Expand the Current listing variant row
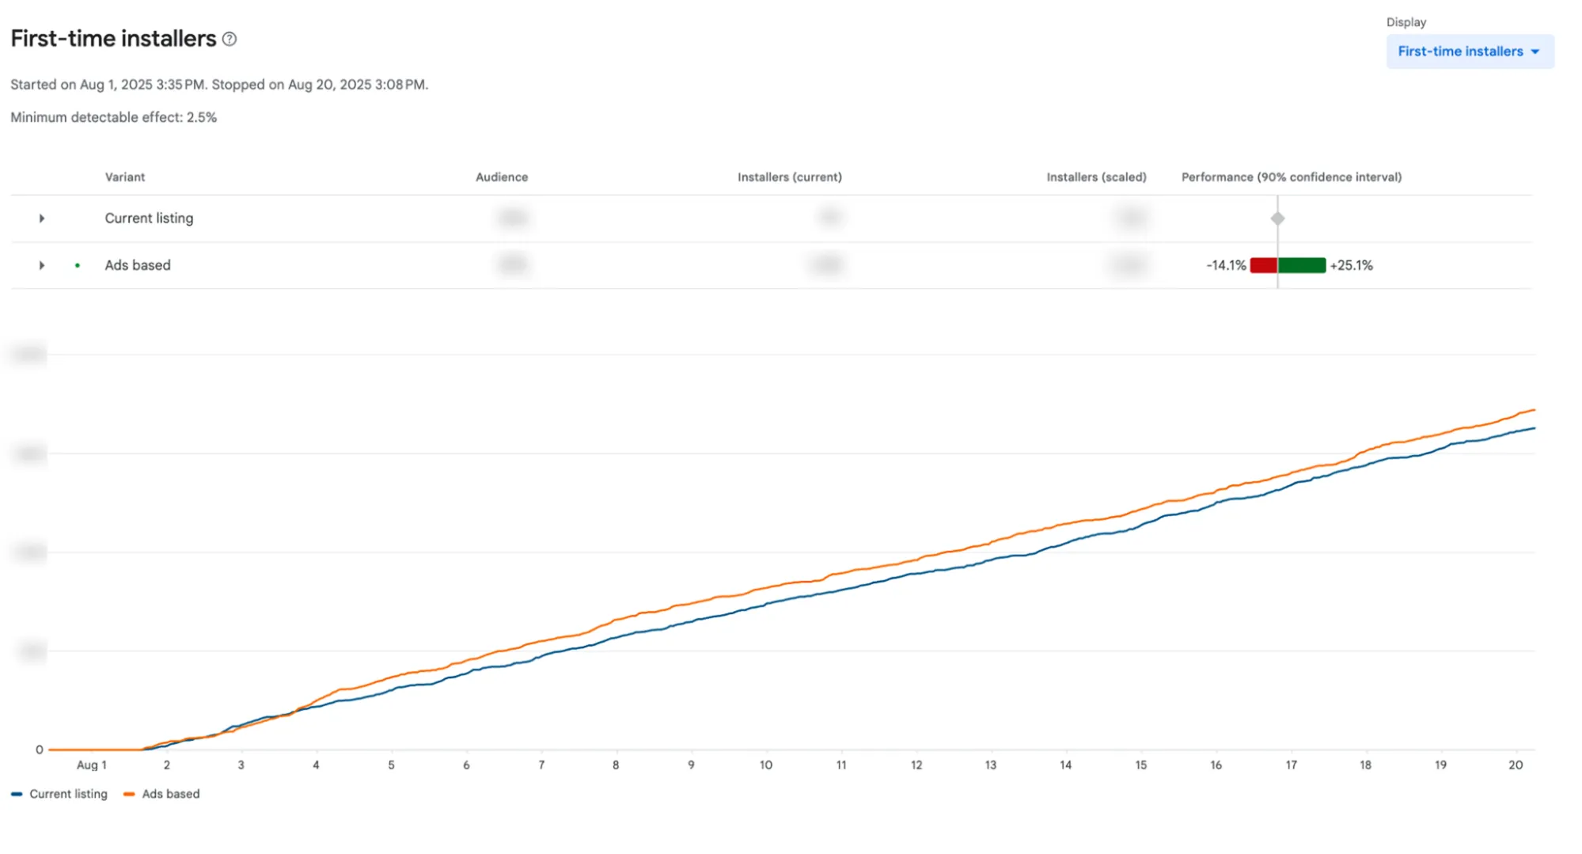The width and height of the screenshot is (1582, 854). coord(41,218)
